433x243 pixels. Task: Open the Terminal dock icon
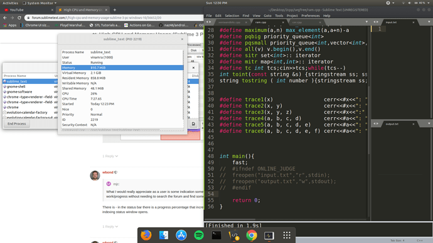pyautogui.click(x=216, y=235)
